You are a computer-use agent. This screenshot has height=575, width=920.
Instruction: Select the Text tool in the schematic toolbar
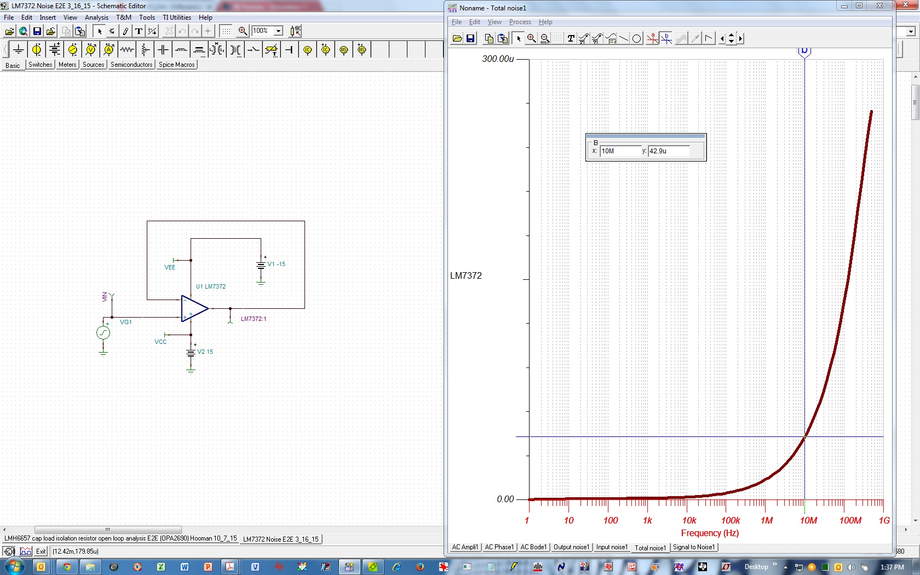139,31
